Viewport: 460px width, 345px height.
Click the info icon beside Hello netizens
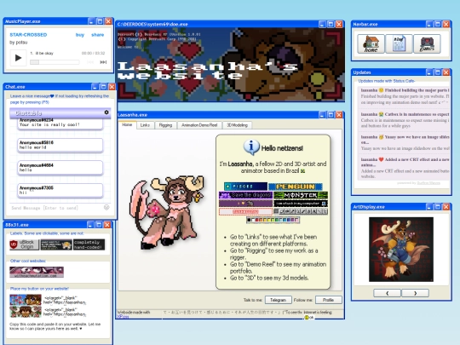[x=251, y=147]
